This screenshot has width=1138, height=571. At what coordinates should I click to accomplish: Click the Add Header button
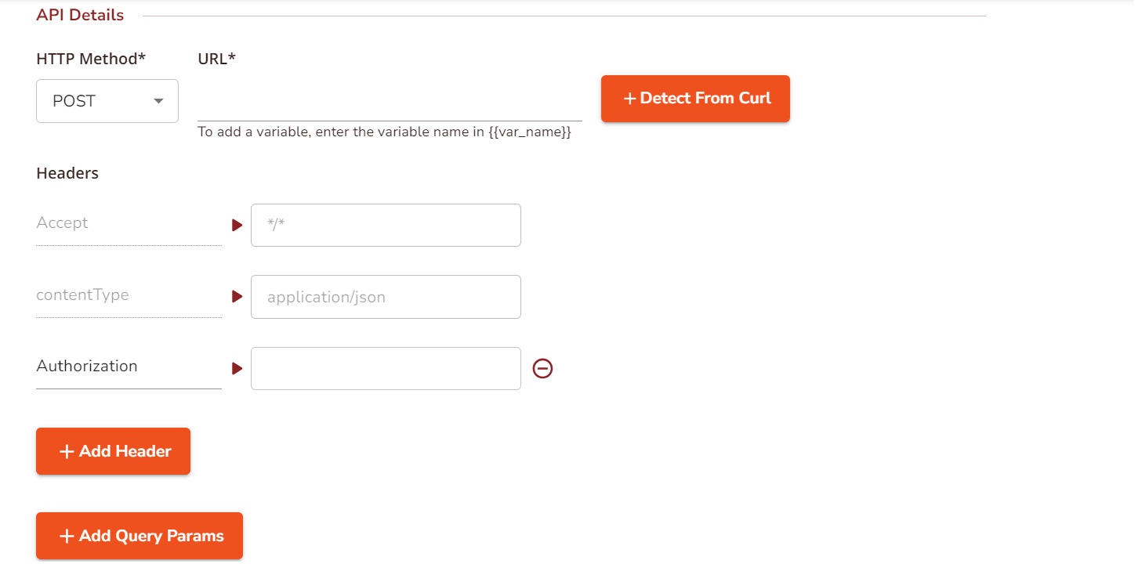pyautogui.click(x=113, y=451)
